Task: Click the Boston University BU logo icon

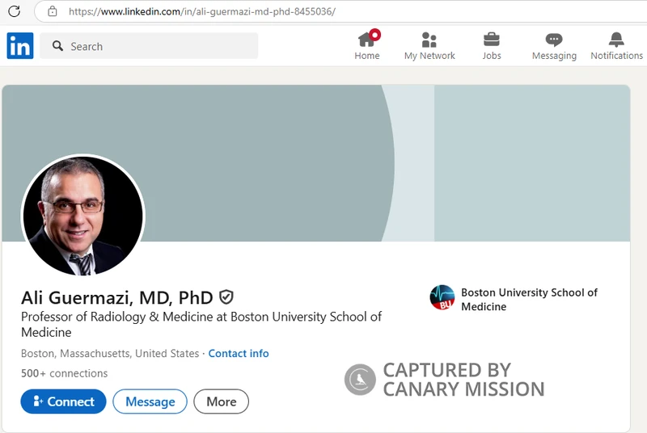Action: point(442,297)
